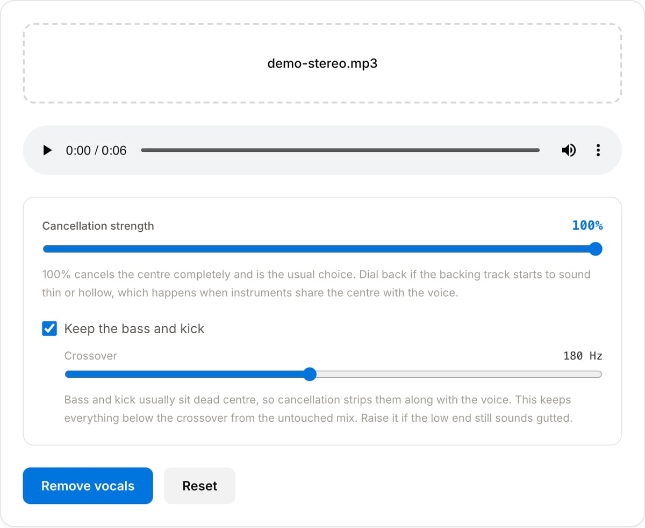Play the demo-stereo.mp3 audio

[x=47, y=150]
